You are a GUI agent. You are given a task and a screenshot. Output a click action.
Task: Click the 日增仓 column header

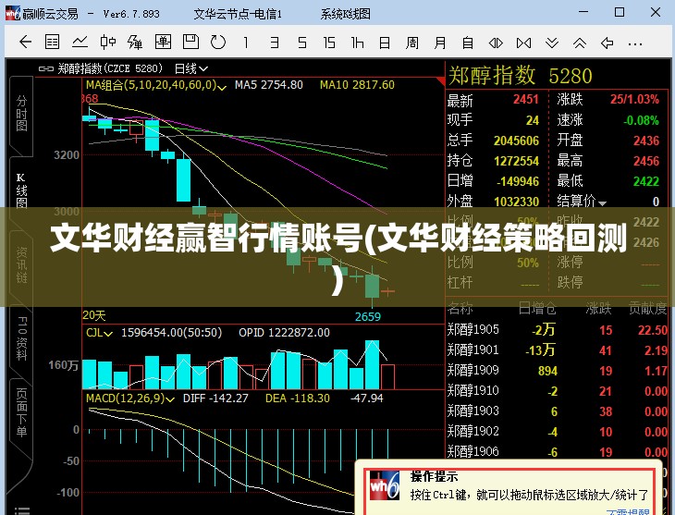[x=537, y=308]
